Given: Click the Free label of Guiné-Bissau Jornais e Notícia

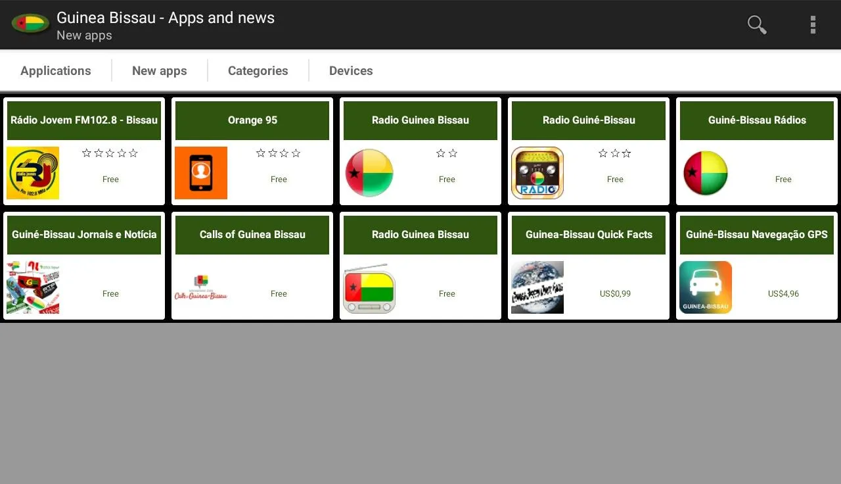Looking at the screenshot, I should click(110, 294).
